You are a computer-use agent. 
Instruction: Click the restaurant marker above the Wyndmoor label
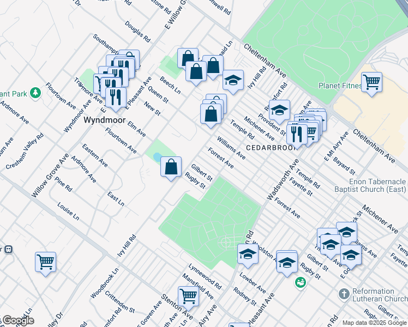pos(116,98)
